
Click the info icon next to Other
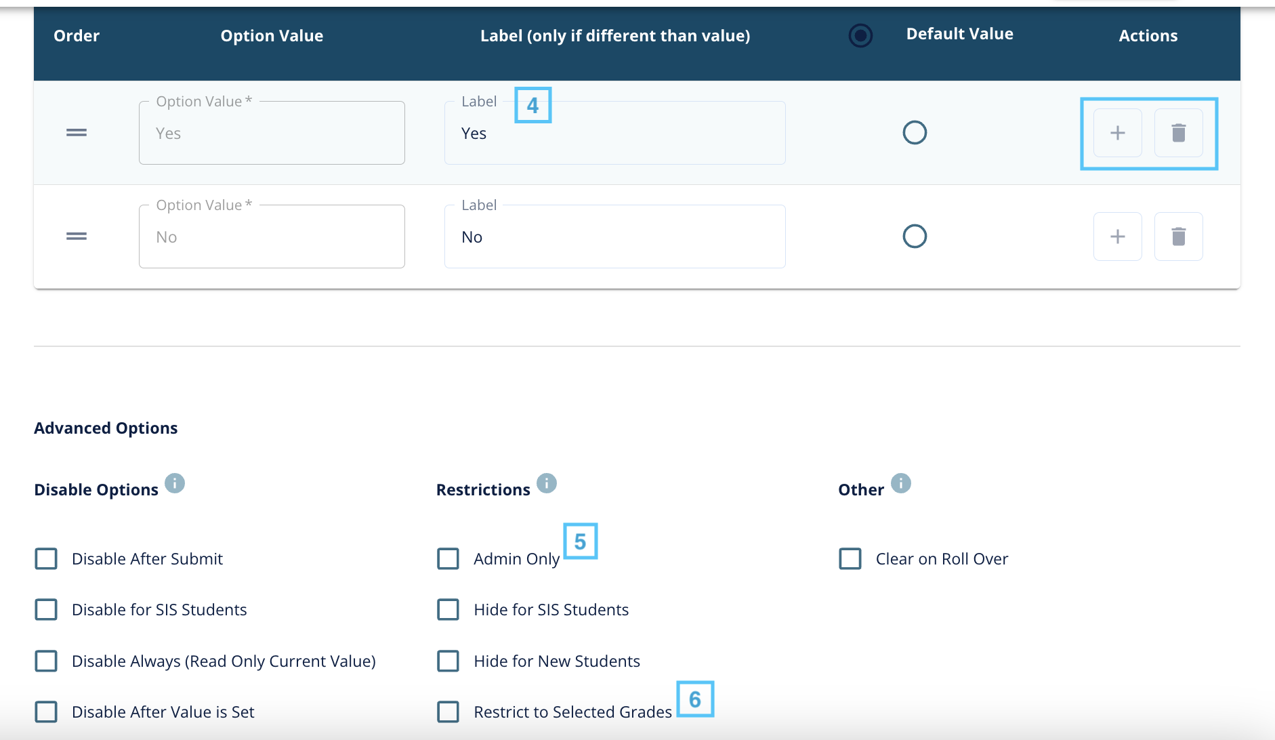tap(900, 483)
